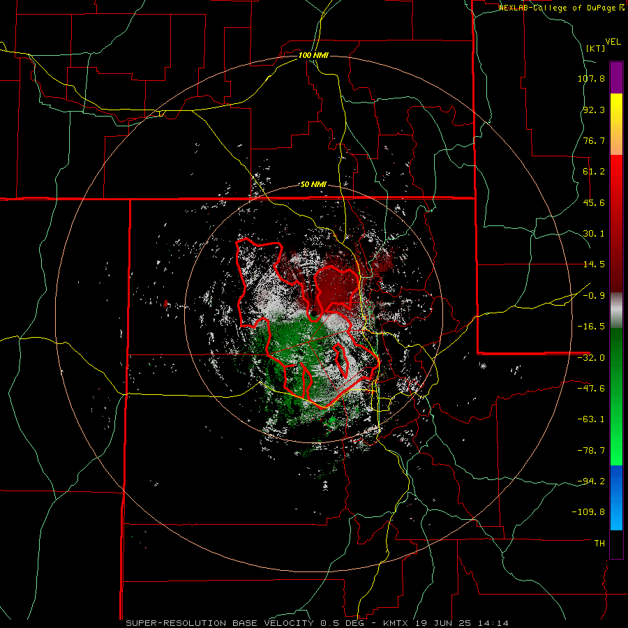Pick the yellow-orange color bar segment

[616, 124]
